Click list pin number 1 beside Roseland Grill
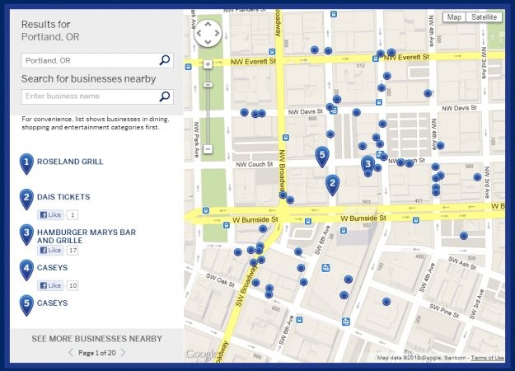Viewport: 515px width, 371px height. point(26,163)
